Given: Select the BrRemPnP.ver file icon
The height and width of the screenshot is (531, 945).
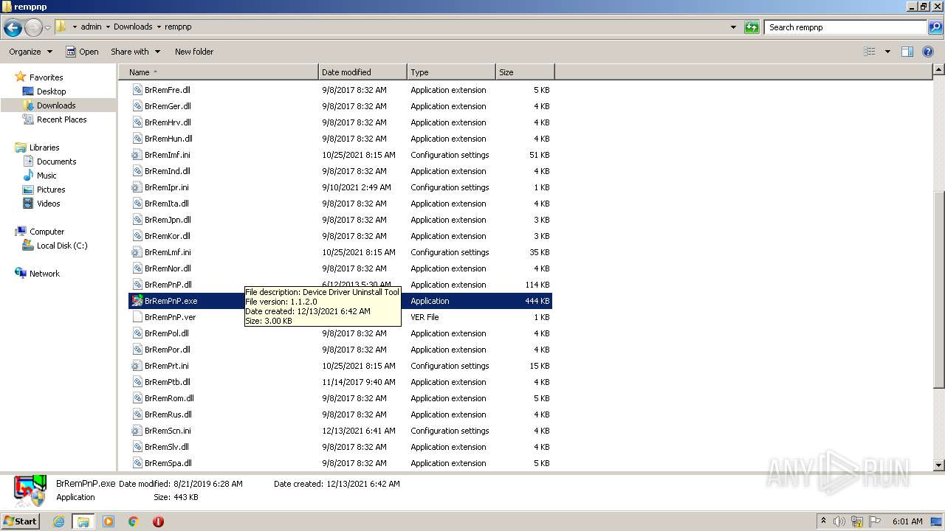Looking at the screenshot, I should (137, 317).
